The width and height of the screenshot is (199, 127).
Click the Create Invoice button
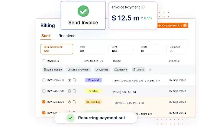173,25
